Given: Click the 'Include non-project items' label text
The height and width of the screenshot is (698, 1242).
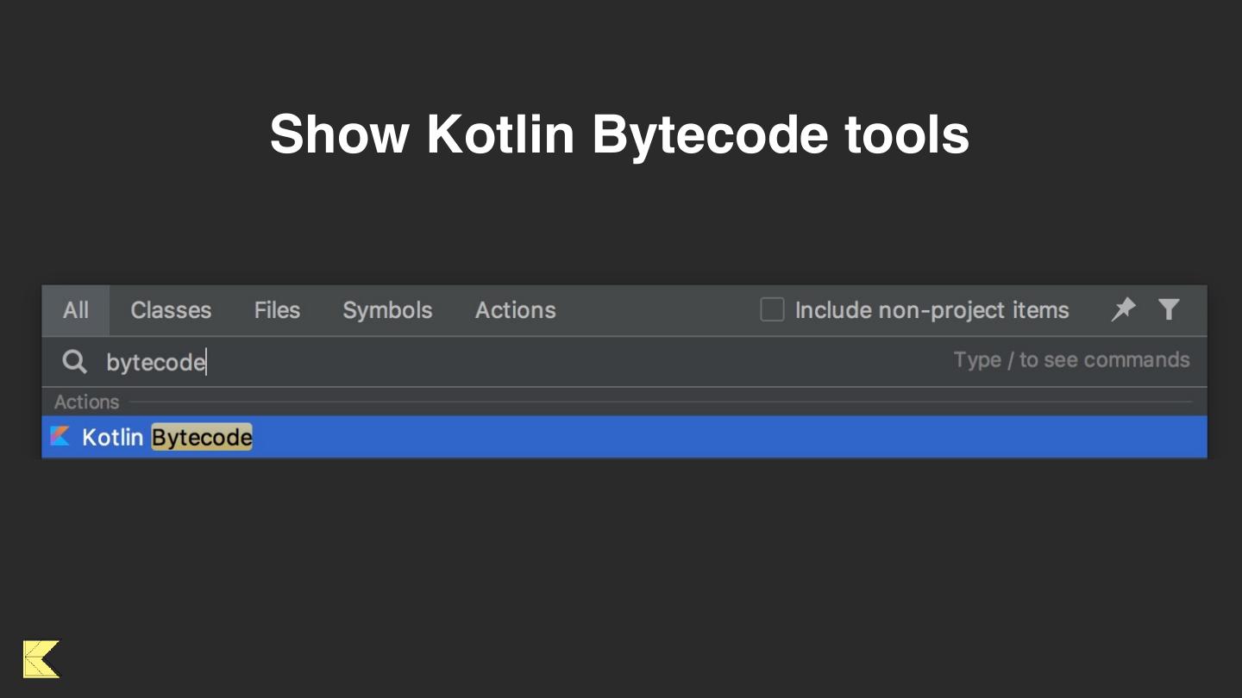Looking at the screenshot, I should [x=931, y=310].
